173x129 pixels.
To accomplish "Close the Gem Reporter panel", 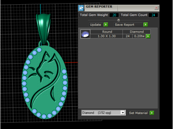I will 156,8.
